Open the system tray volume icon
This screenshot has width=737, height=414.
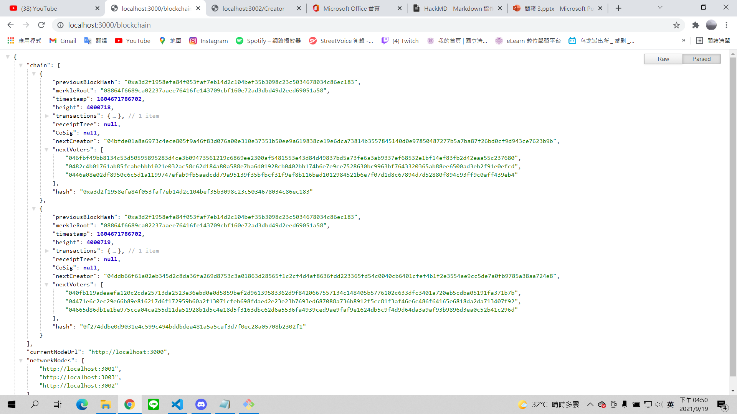659,404
